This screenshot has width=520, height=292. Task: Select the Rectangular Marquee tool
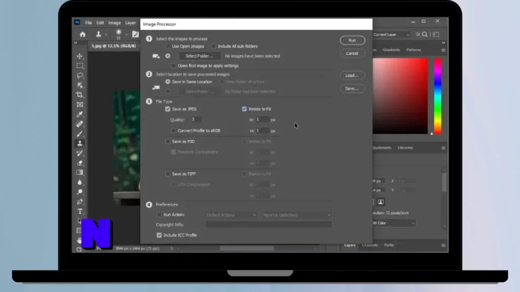tap(80, 65)
